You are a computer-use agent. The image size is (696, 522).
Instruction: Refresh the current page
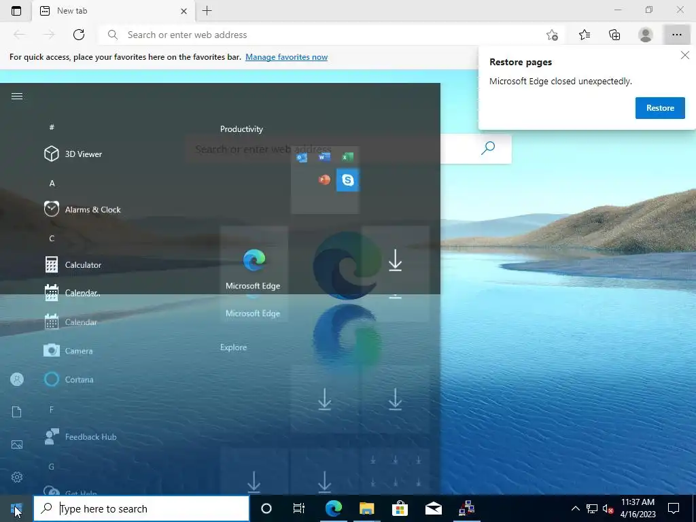[x=79, y=35]
